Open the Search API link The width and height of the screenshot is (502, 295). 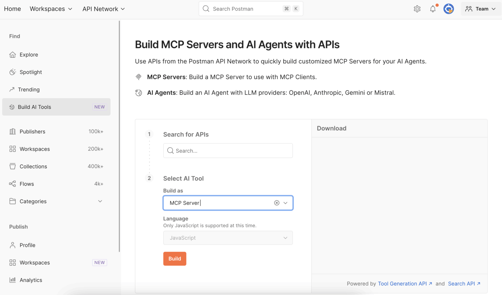[x=464, y=284]
